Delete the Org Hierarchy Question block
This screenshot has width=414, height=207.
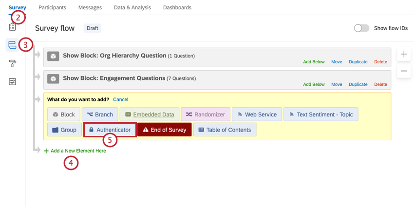point(380,62)
